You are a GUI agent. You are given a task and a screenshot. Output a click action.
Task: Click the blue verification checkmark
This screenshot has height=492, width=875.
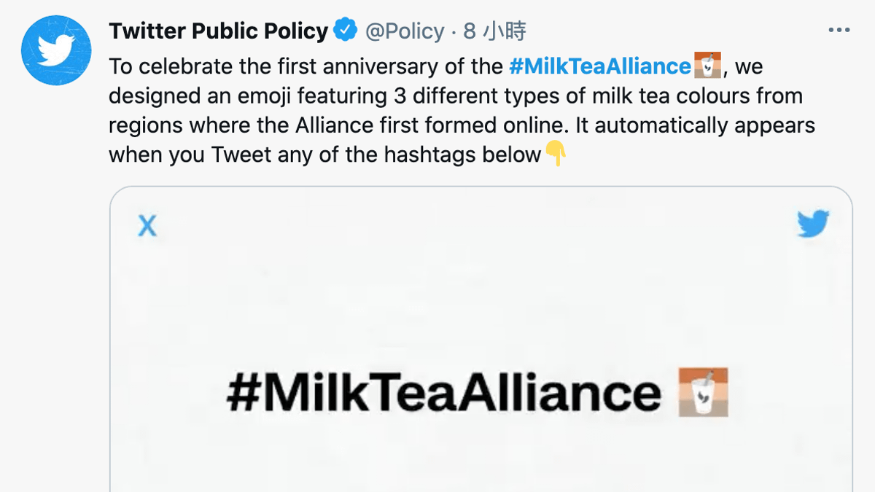click(343, 30)
